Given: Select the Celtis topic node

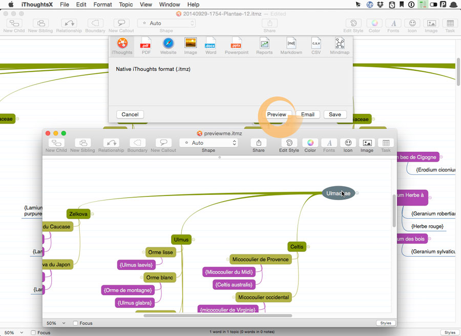Looking at the screenshot, I should click(297, 247).
